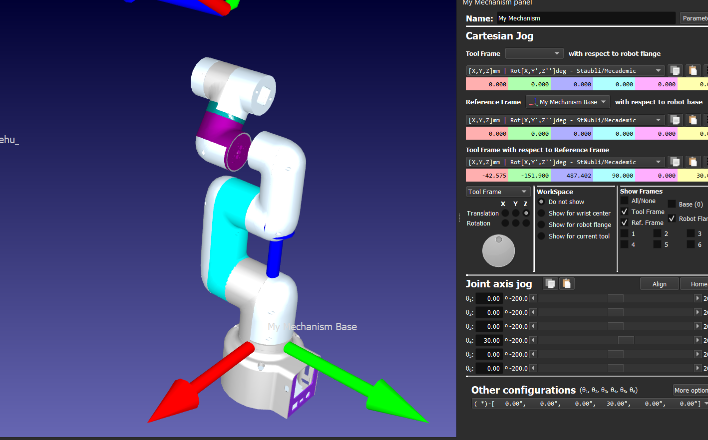Open pose format dropdown for Tool Frame flange row
Viewport: 708px width, 440px height.
[x=565, y=70]
